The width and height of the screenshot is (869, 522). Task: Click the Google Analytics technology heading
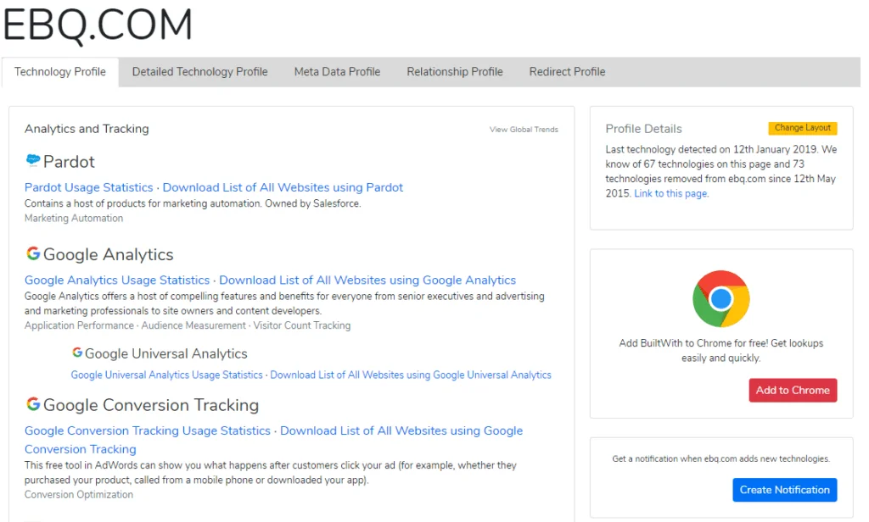pyautogui.click(x=108, y=254)
